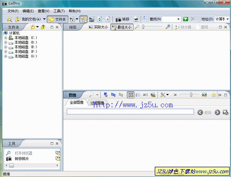Click the folder icon in 文件夹 pane header
This screenshot has height=177, width=231.
[x=33, y=27]
